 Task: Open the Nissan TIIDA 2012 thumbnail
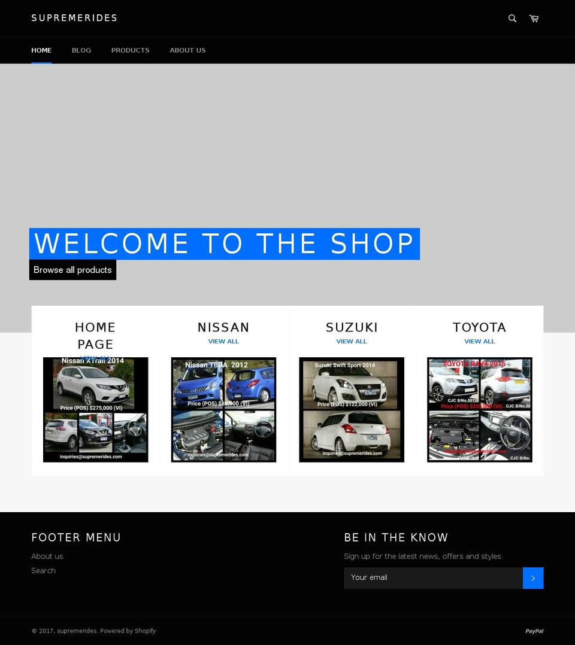pyautogui.click(x=223, y=410)
